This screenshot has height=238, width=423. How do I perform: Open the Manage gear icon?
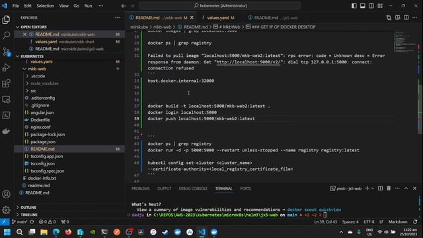(x=6, y=210)
